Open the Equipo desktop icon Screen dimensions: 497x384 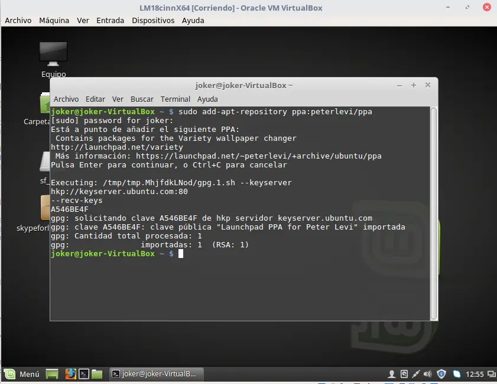pos(53,59)
